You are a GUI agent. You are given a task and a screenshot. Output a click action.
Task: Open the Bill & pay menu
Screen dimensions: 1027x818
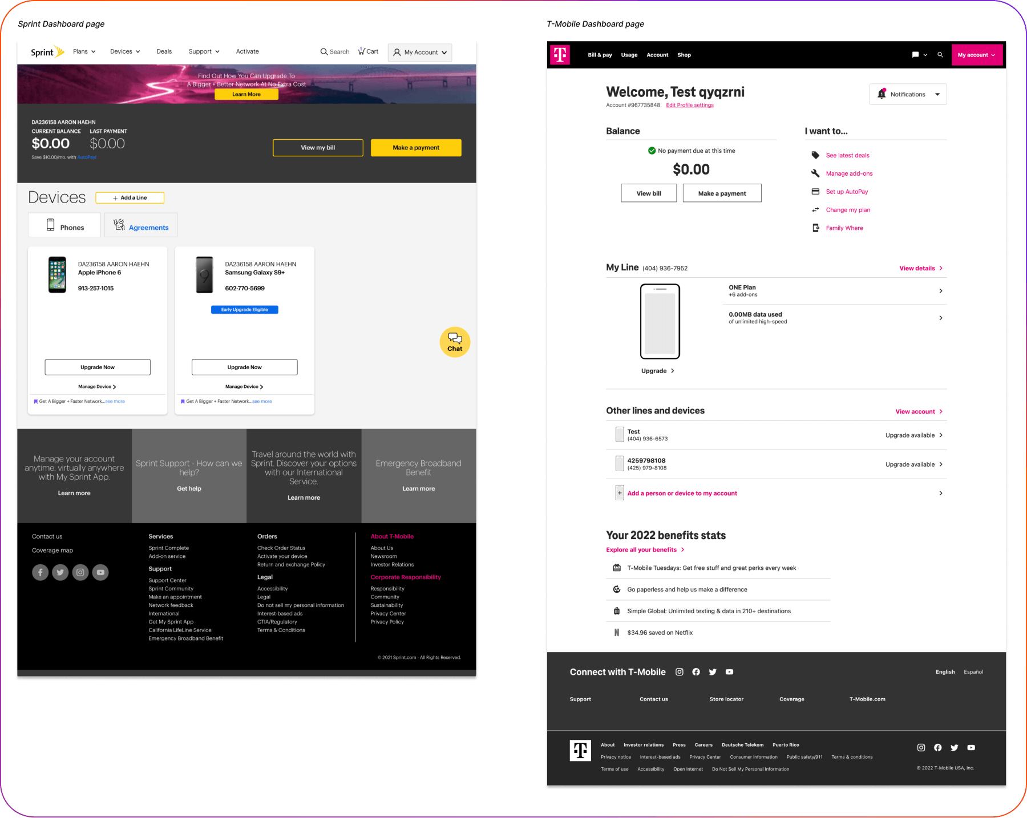pos(600,55)
